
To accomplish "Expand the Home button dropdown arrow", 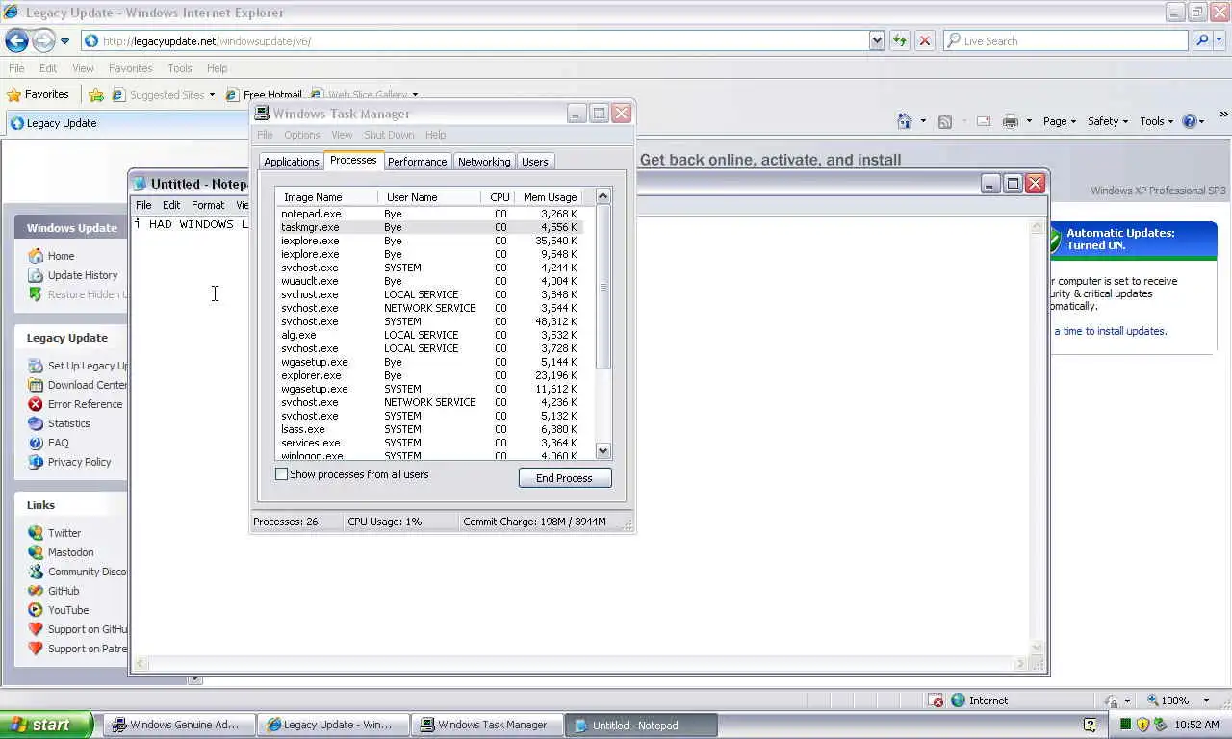I will [923, 121].
